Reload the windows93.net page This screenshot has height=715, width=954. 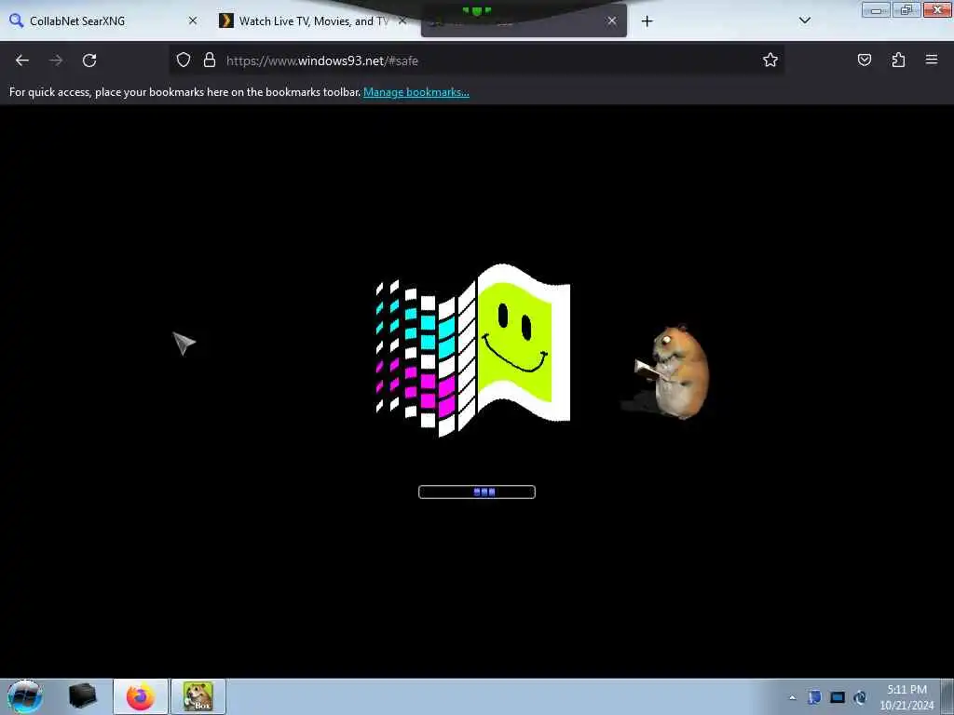click(x=89, y=61)
